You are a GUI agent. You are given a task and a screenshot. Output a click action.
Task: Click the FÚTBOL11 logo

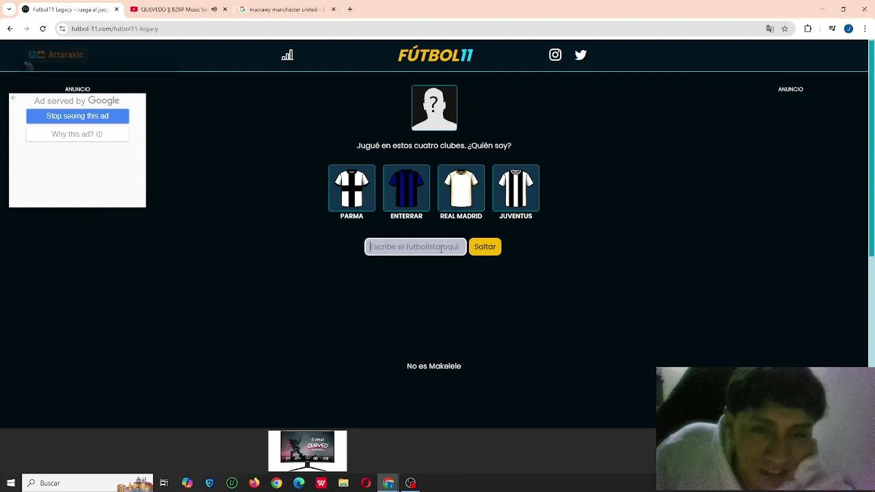[435, 55]
